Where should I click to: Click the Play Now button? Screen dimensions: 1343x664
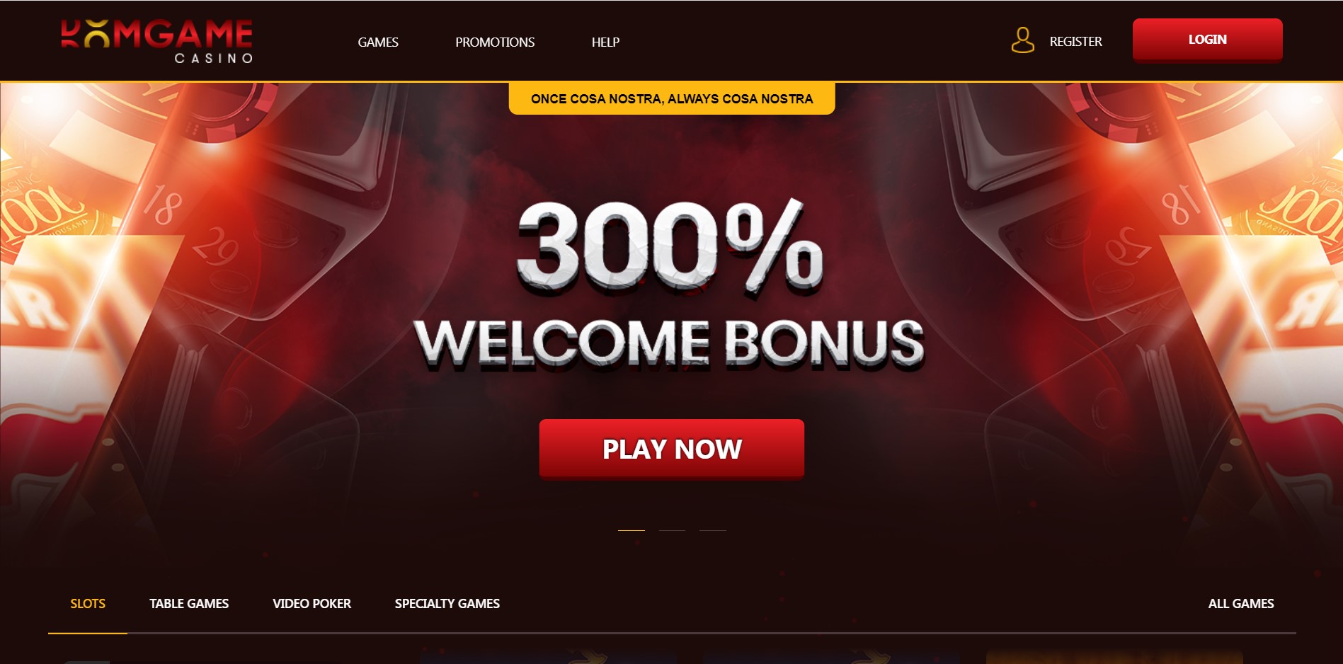click(672, 450)
